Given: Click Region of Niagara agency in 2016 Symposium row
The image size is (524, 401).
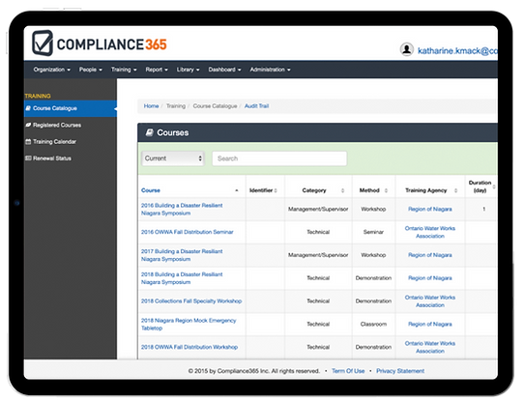Looking at the screenshot, I should pos(430,209).
